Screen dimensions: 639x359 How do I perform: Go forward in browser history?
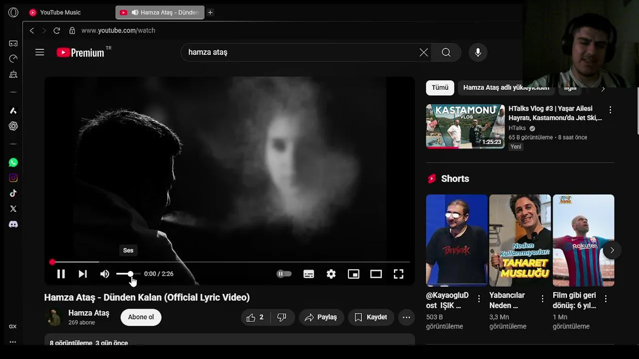pyautogui.click(x=44, y=31)
